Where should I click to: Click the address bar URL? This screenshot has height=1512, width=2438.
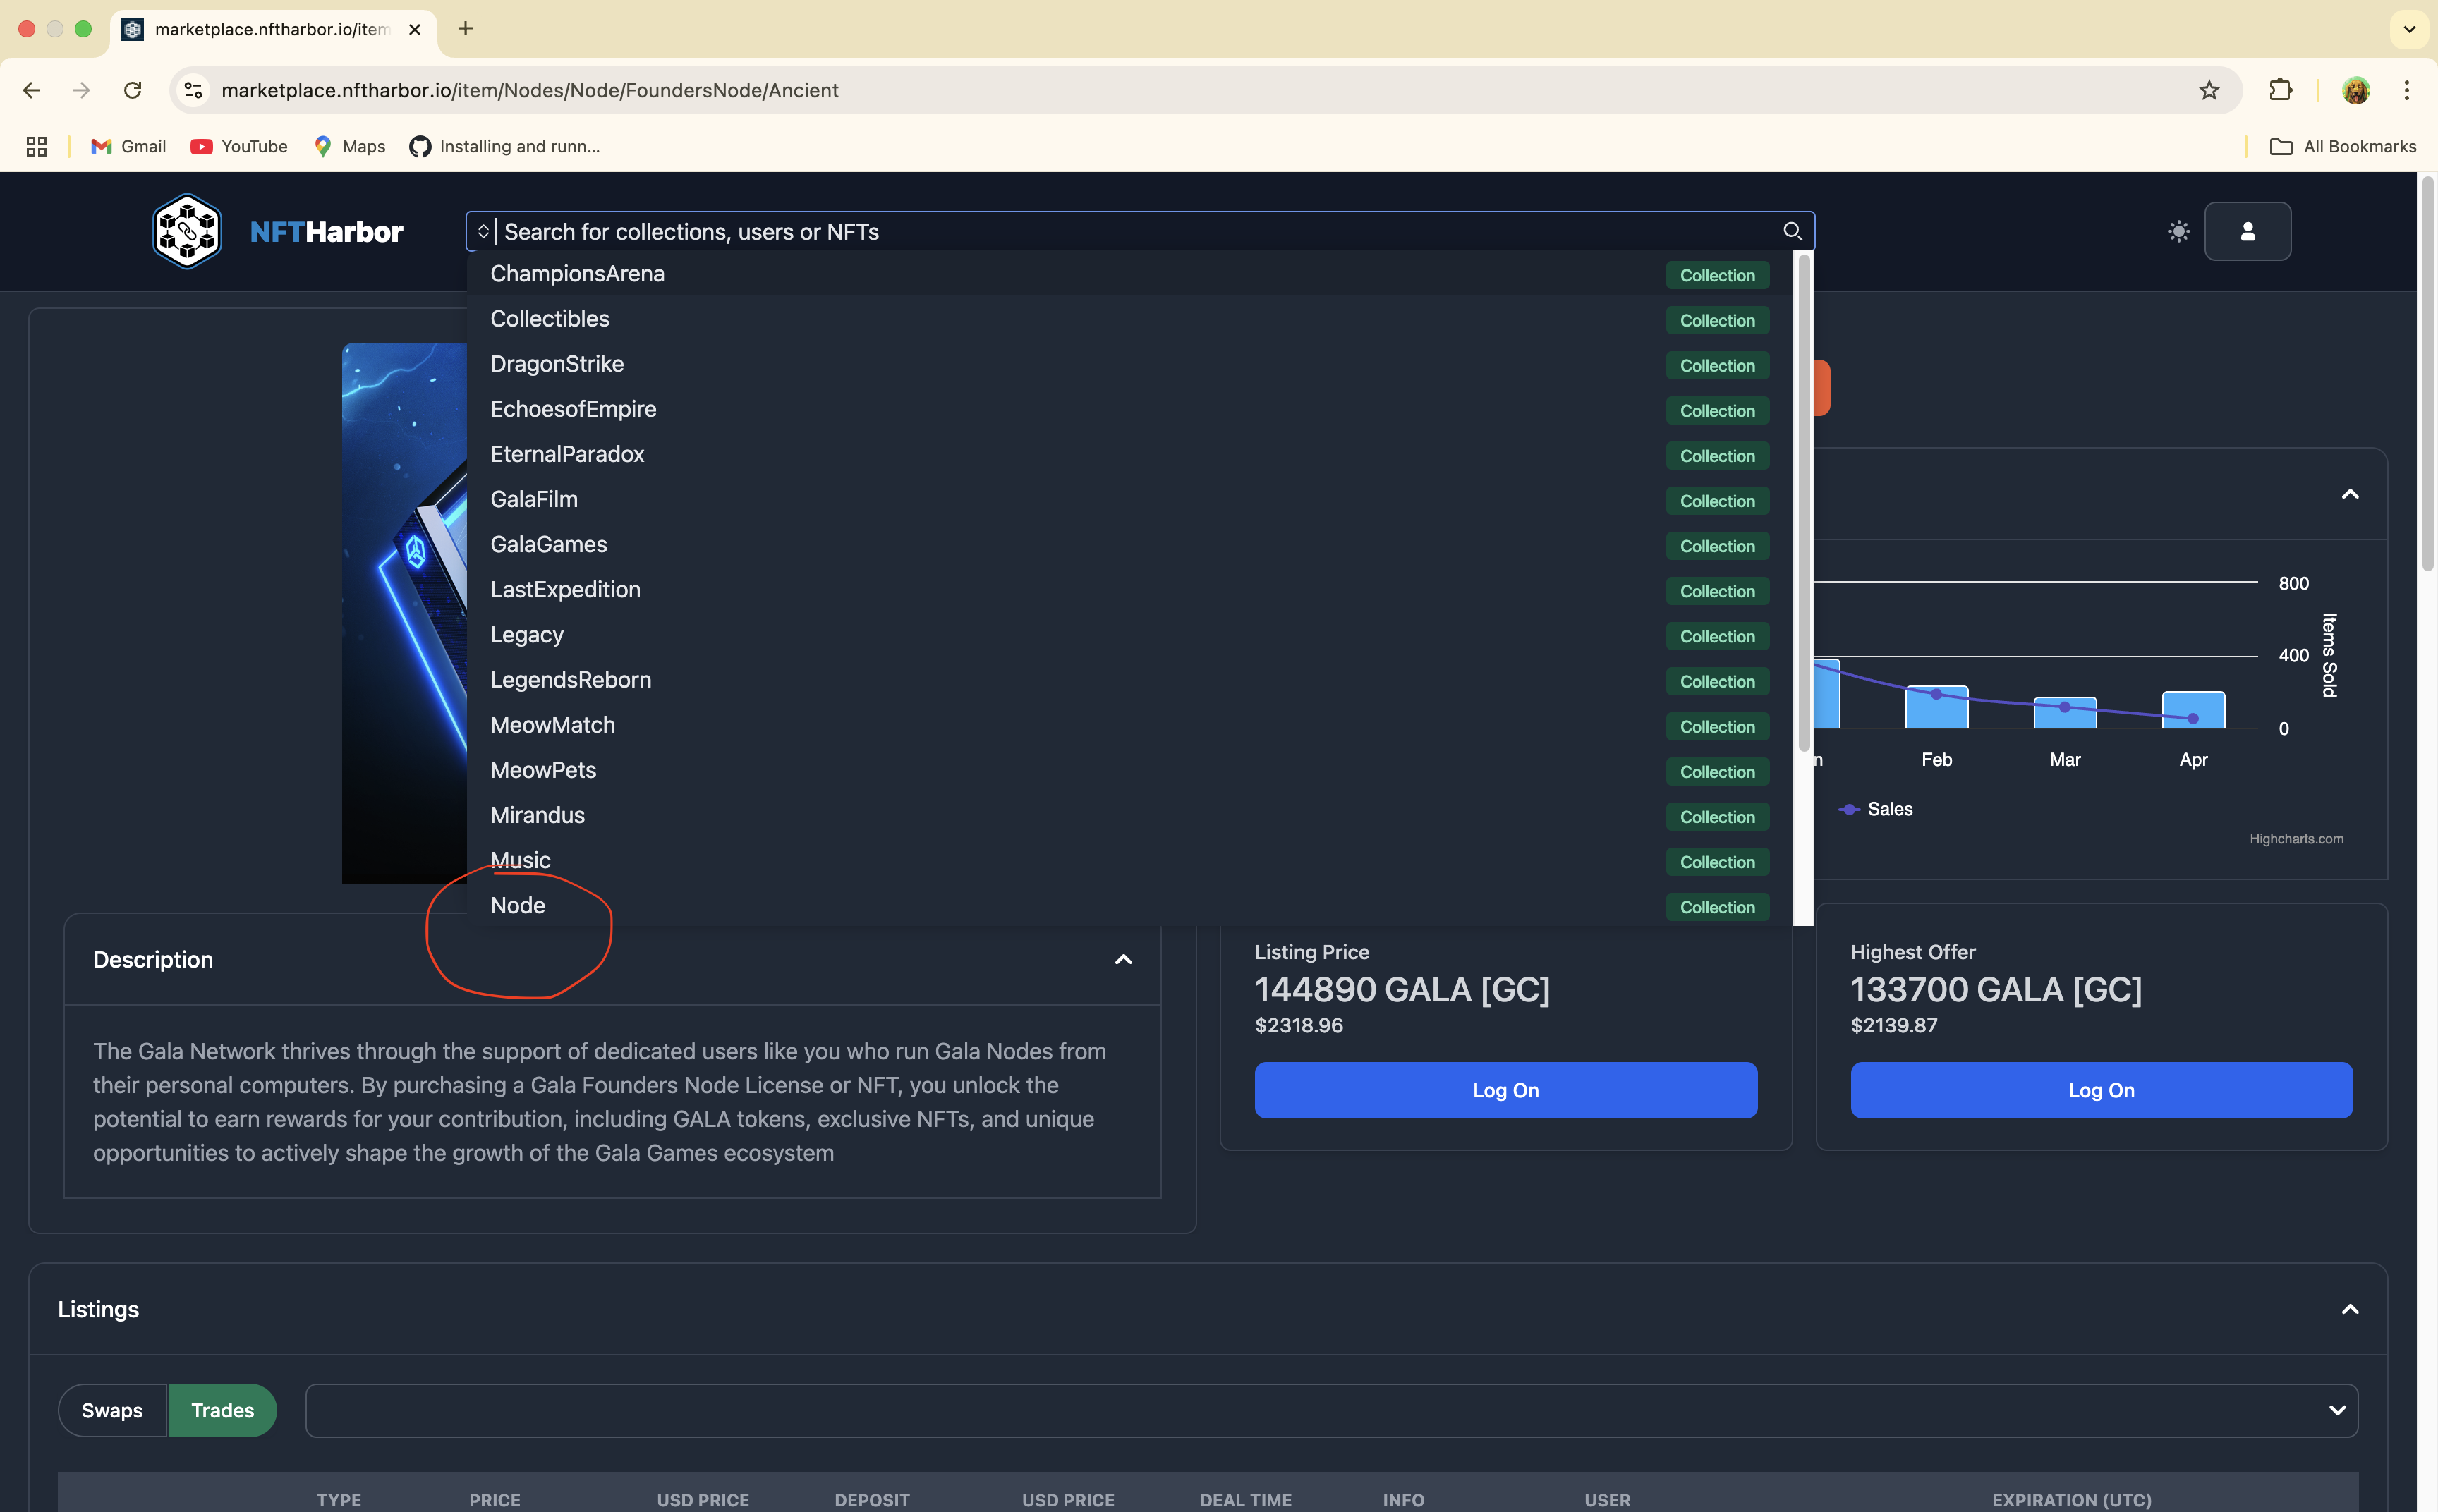(529, 90)
